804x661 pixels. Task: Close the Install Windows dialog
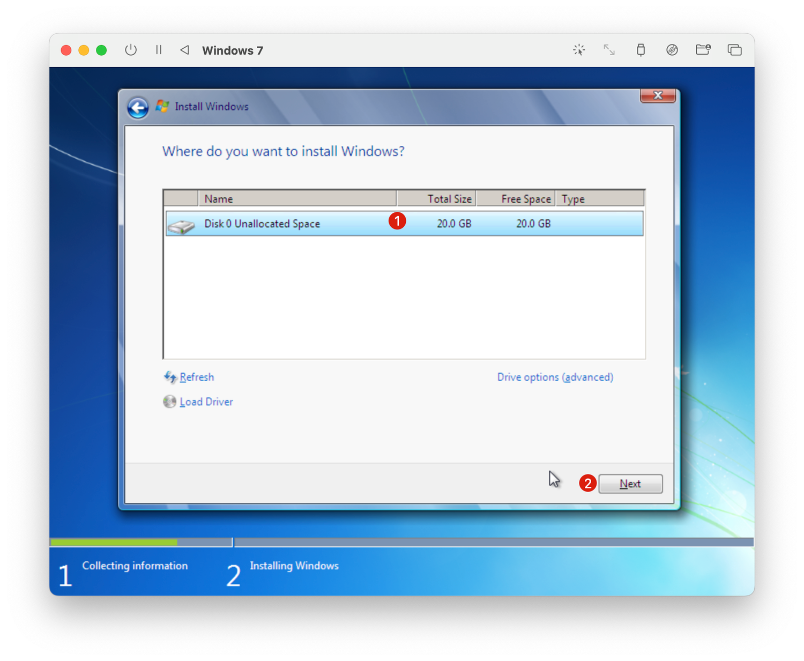click(x=658, y=95)
